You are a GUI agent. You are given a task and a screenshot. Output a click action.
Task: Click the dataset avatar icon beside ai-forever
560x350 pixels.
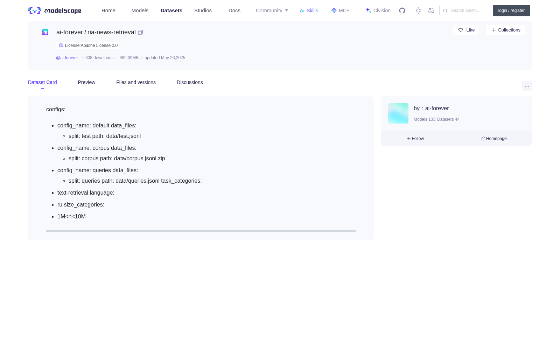point(45,32)
